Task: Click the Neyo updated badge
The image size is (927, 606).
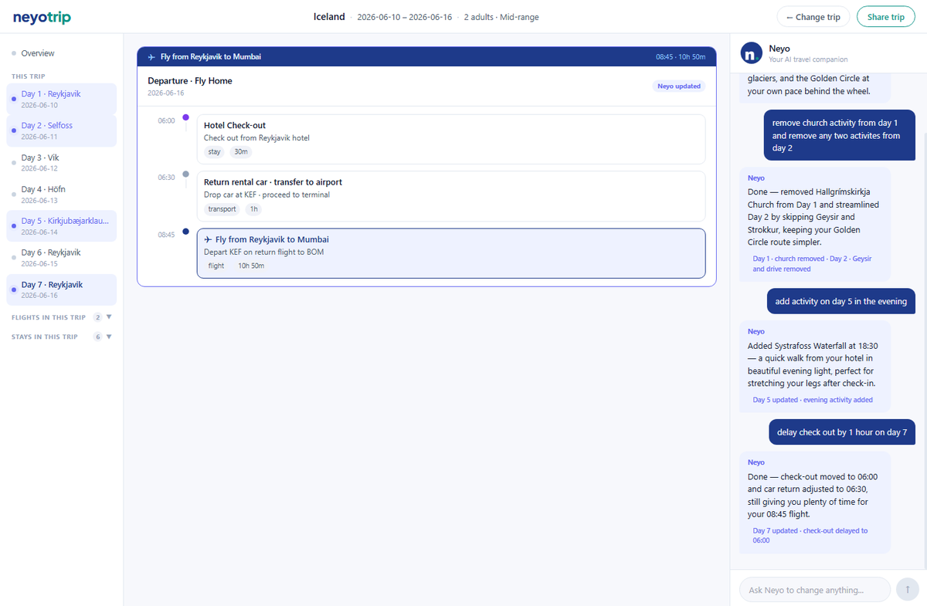Action: point(679,86)
